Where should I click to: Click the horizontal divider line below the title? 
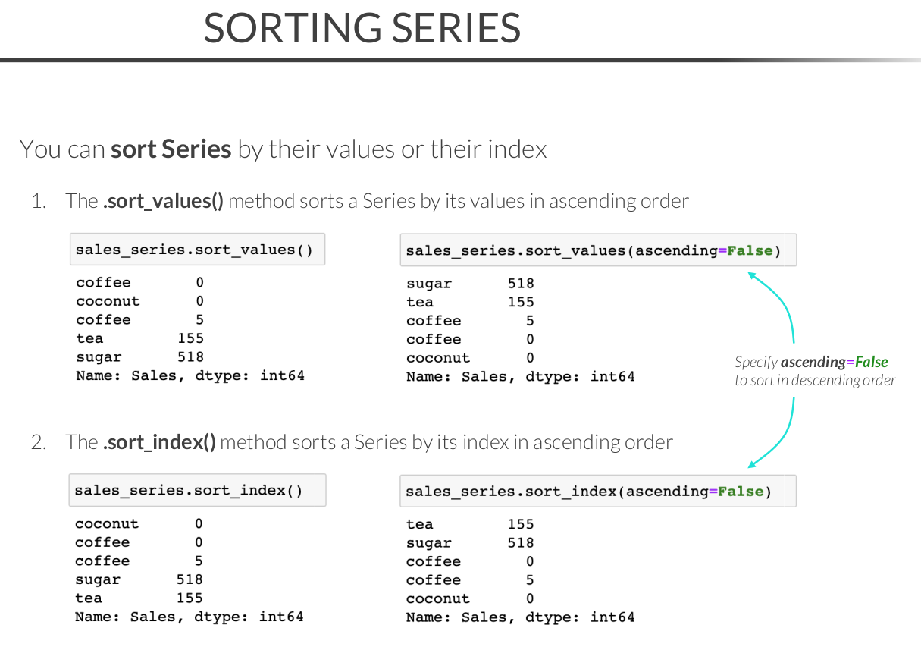pyautogui.click(x=455, y=59)
